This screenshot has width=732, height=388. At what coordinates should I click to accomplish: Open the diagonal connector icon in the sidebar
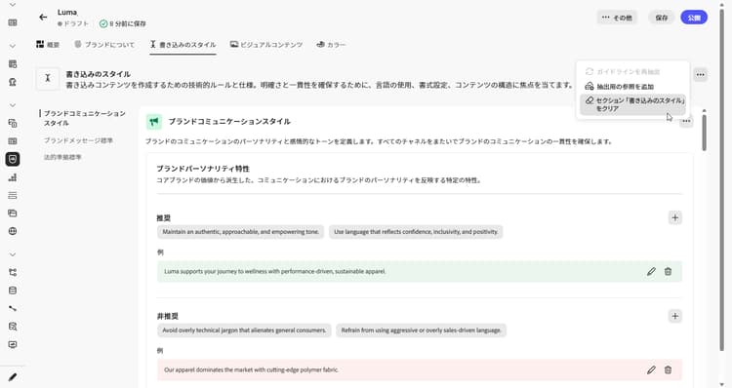pyautogui.click(x=13, y=308)
